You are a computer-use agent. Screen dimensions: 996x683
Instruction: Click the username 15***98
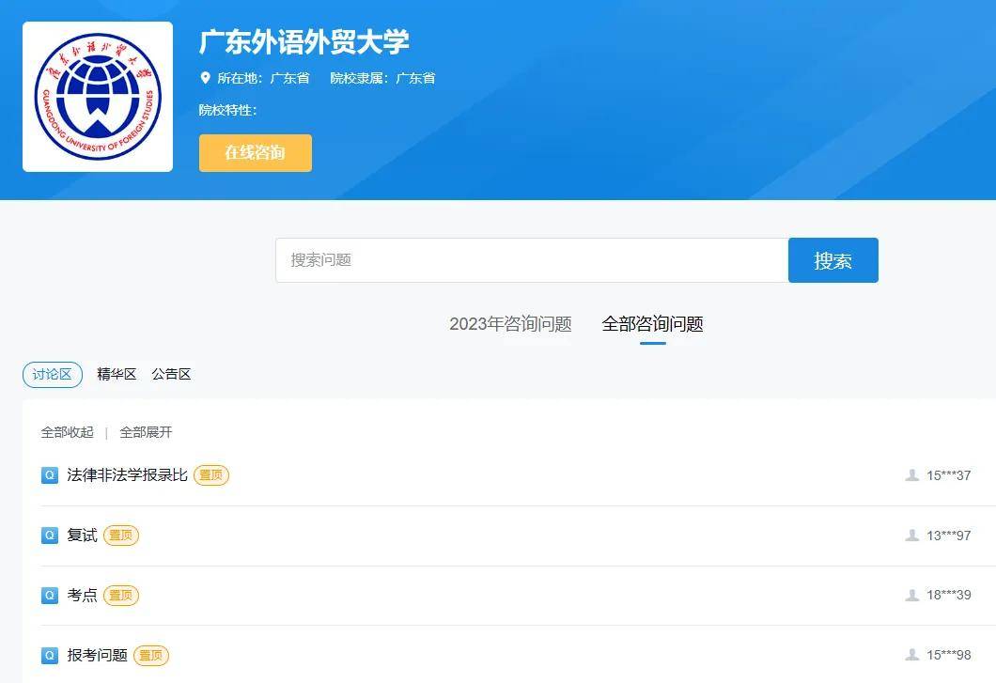pyautogui.click(x=948, y=655)
